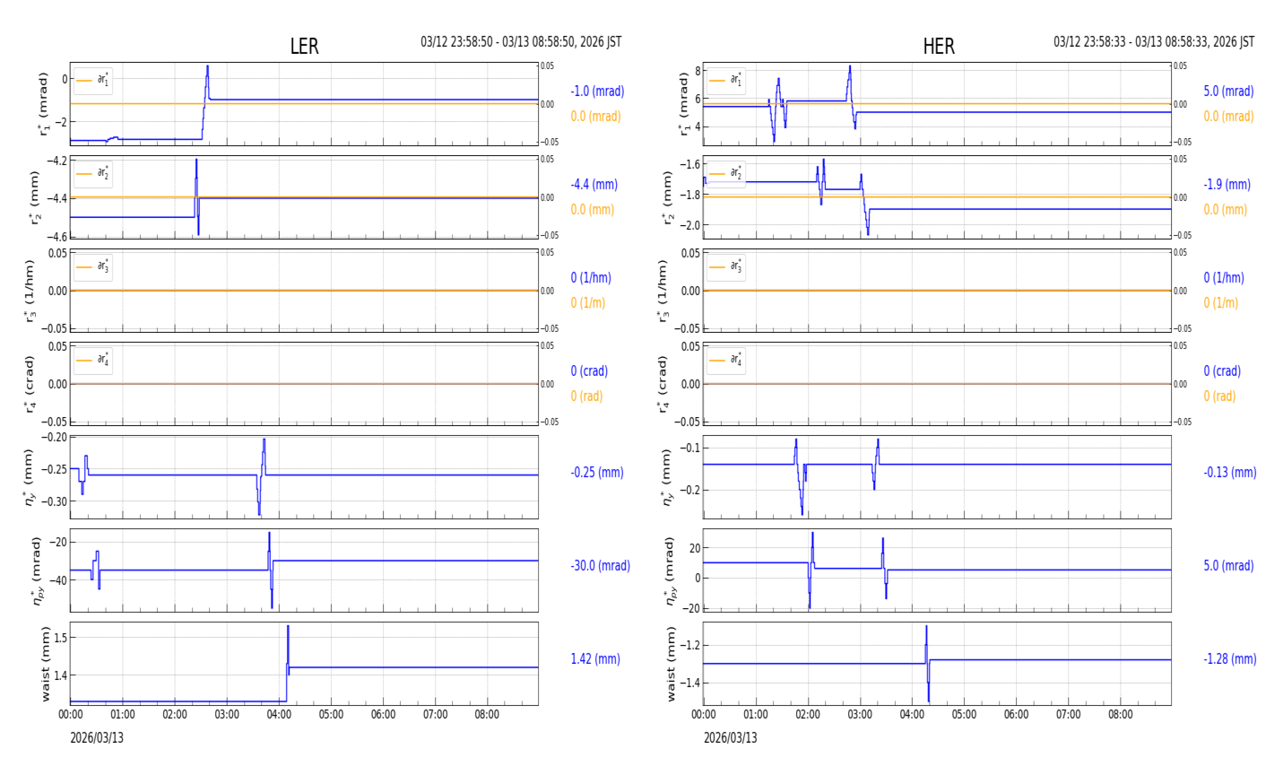Click the ∂r1* legend in the HER plot
The height and width of the screenshot is (775, 1266).
726,81
